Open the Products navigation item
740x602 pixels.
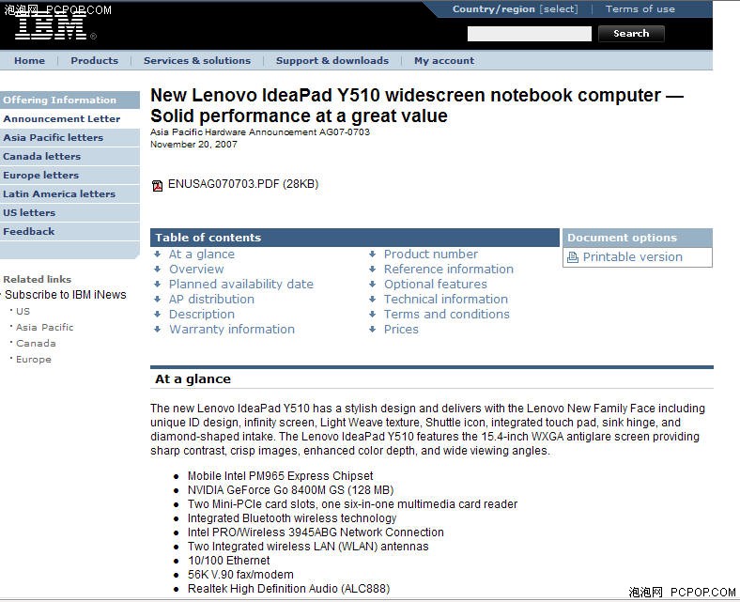point(95,60)
